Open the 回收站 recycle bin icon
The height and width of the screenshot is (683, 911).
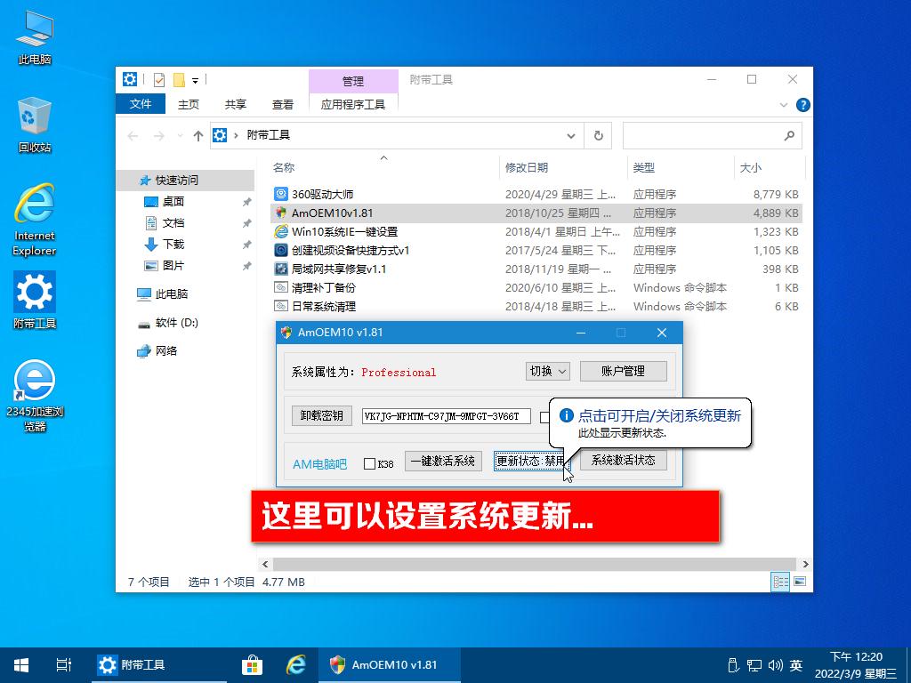(35, 125)
